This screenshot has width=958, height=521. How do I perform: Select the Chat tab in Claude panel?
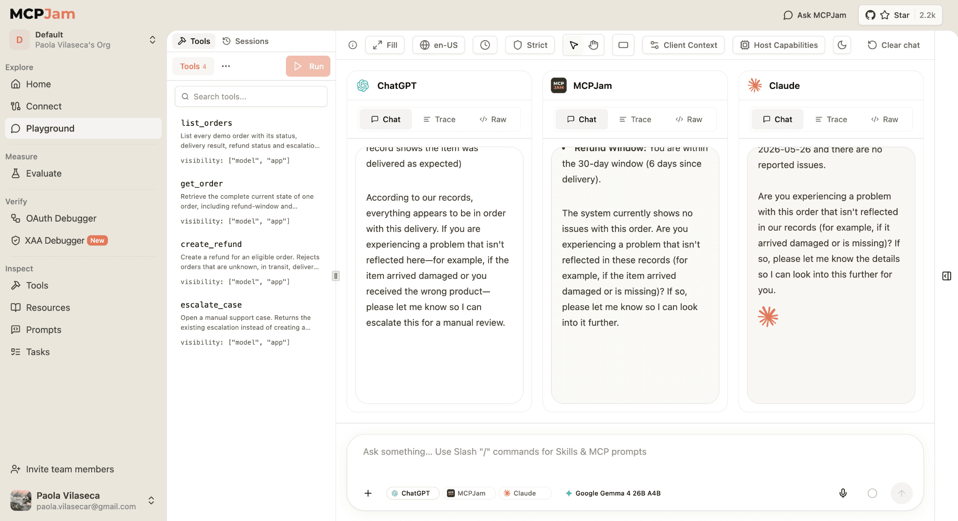tap(778, 119)
